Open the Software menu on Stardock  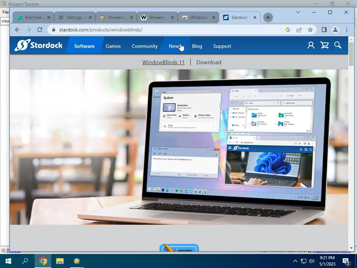point(84,46)
